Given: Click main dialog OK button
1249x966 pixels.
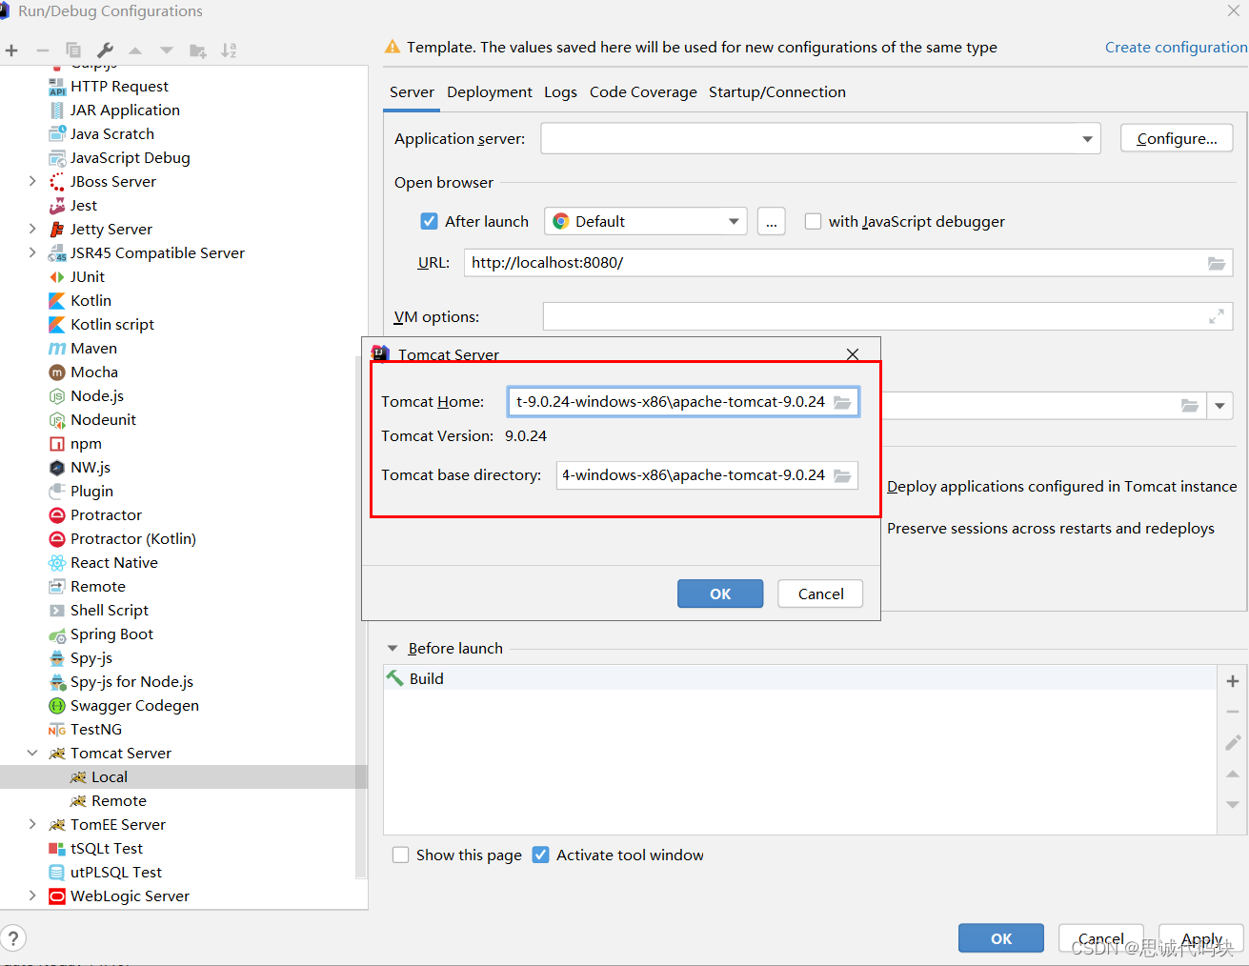Looking at the screenshot, I should point(1001,939).
